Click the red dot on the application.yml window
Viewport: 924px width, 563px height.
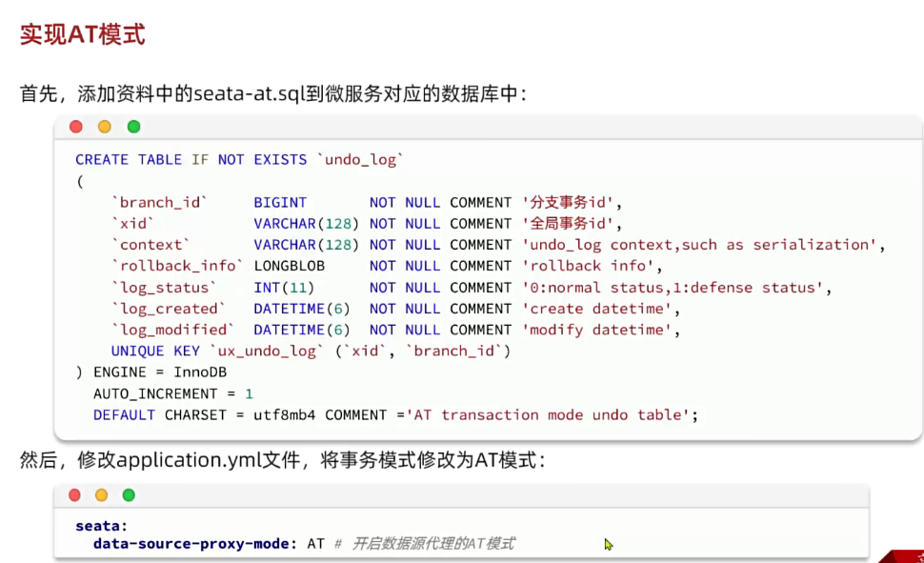(74, 495)
